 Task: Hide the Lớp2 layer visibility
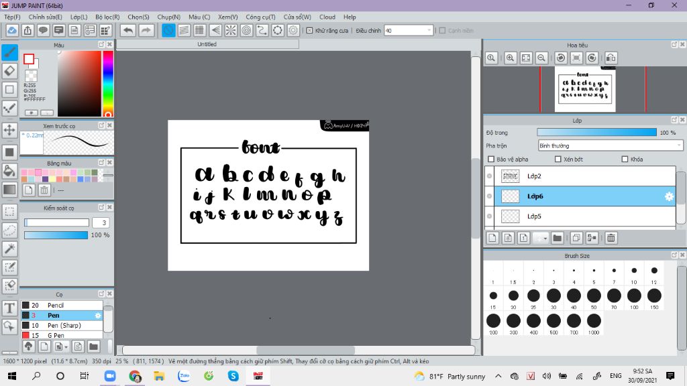pyautogui.click(x=489, y=176)
